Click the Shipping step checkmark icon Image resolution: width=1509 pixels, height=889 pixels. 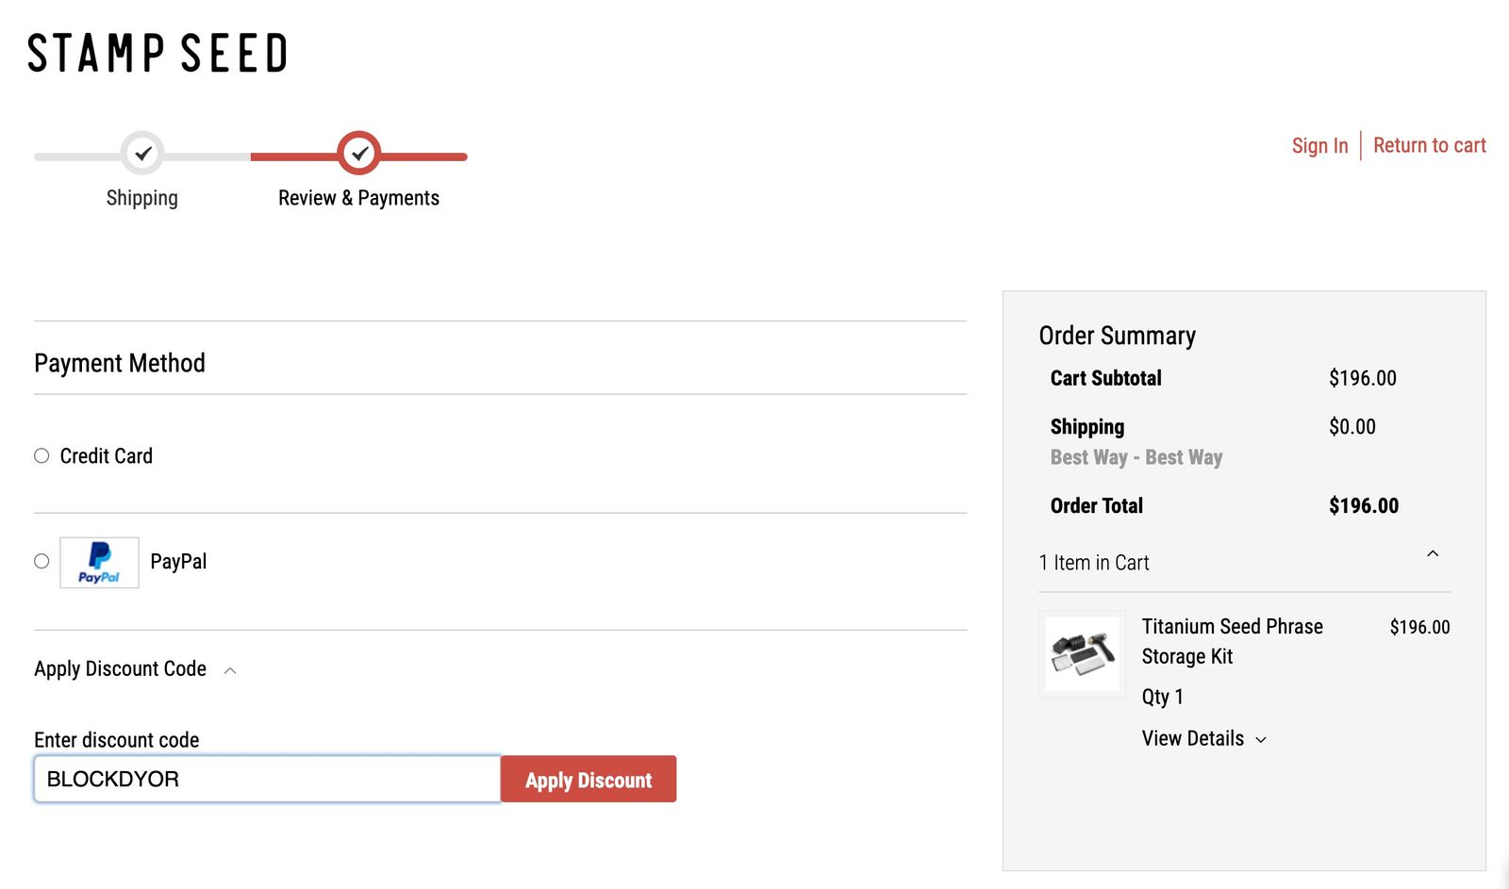pos(142,153)
